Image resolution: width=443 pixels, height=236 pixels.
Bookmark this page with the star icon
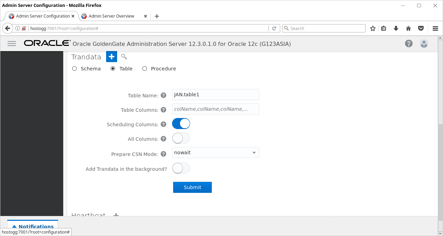tap(373, 28)
